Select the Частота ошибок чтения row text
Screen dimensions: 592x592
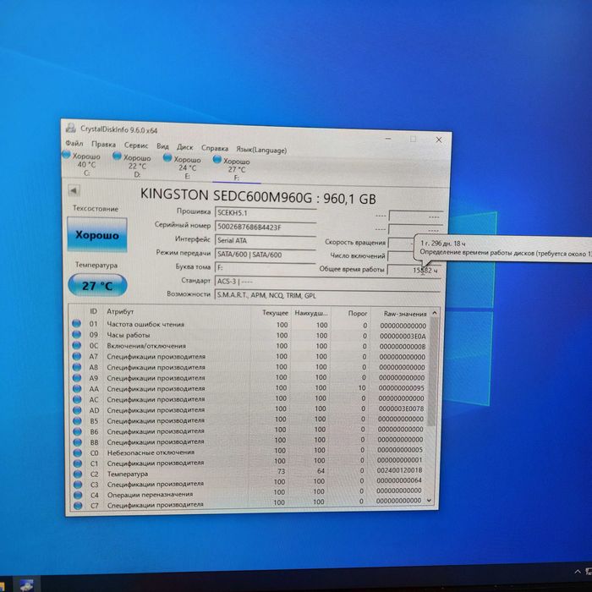point(145,324)
